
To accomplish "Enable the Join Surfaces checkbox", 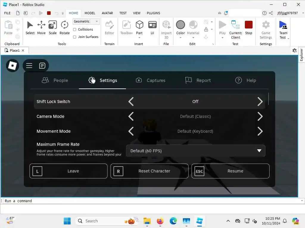I will (x=74, y=37).
